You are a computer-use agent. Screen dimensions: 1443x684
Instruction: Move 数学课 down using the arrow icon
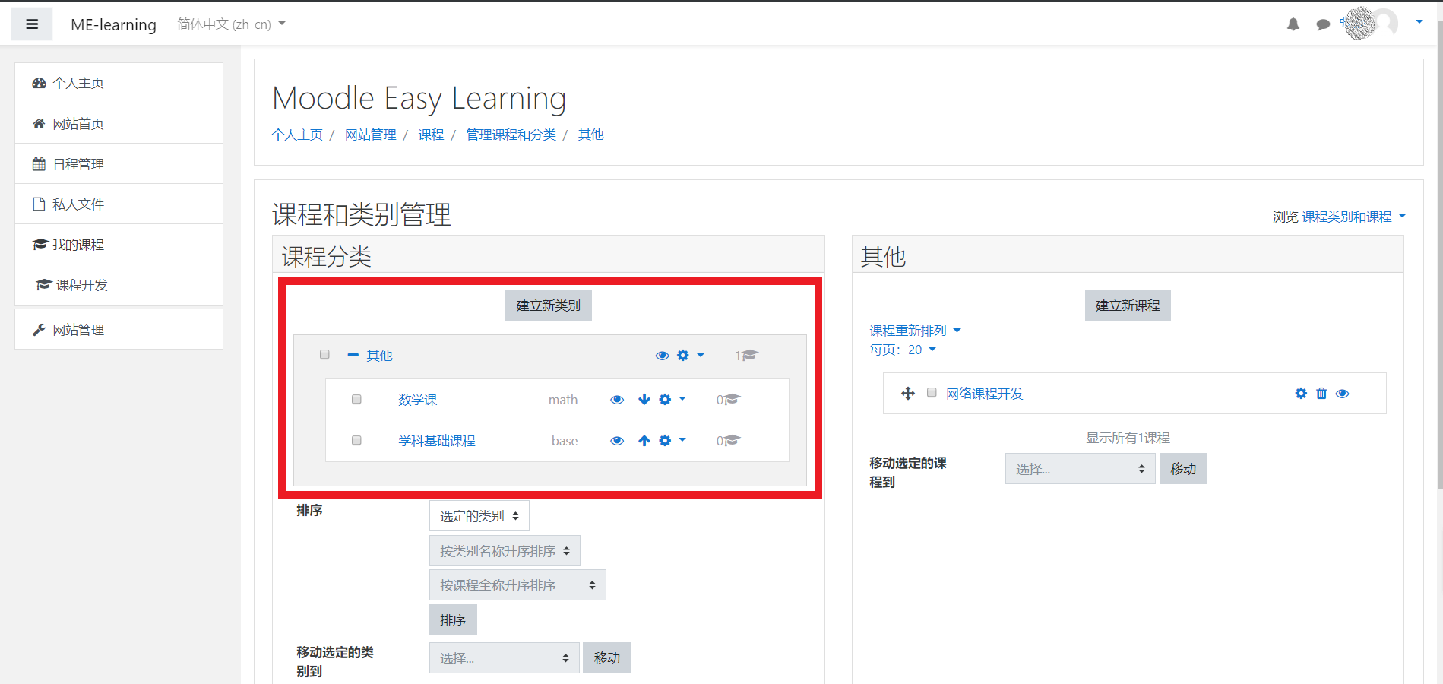[644, 399]
